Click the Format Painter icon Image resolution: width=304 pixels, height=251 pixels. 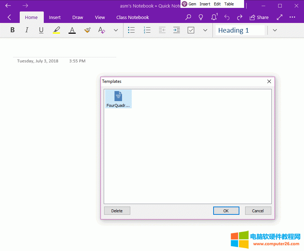[x=87, y=30]
